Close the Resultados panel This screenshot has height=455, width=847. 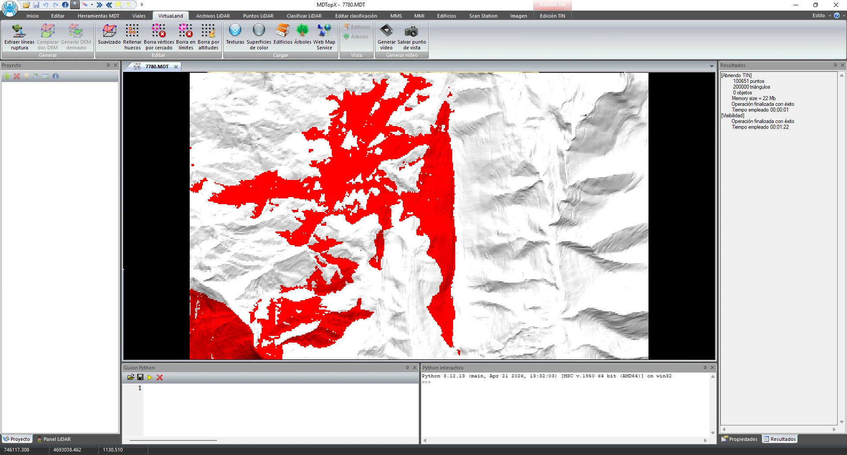click(x=843, y=65)
